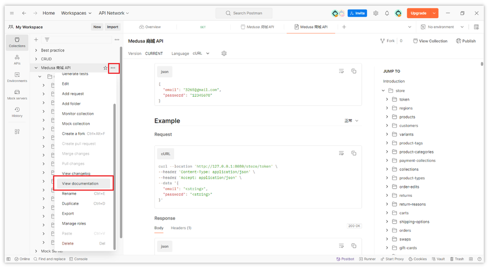Click the filter collections icon
The image size is (491, 268).
click(x=47, y=39)
